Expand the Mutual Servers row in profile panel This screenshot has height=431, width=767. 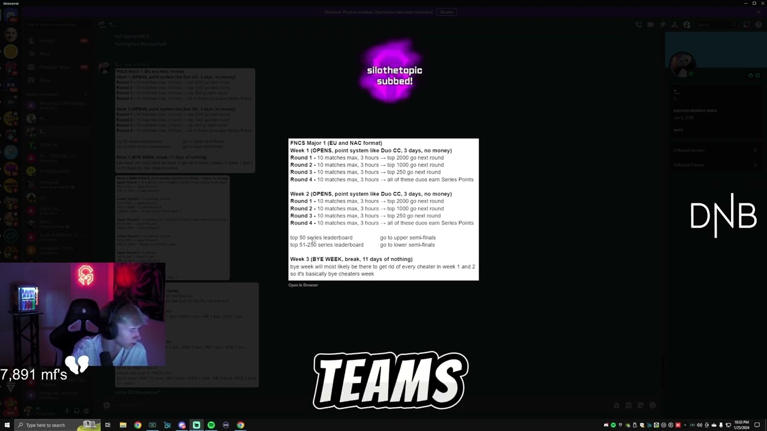coord(715,150)
